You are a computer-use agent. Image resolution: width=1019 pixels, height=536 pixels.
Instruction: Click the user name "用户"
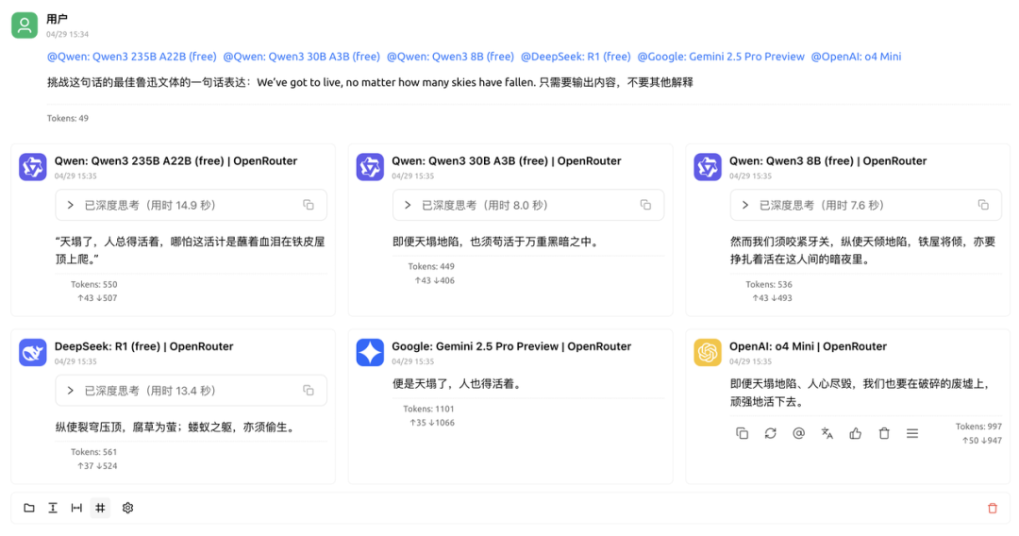[x=57, y=19]
